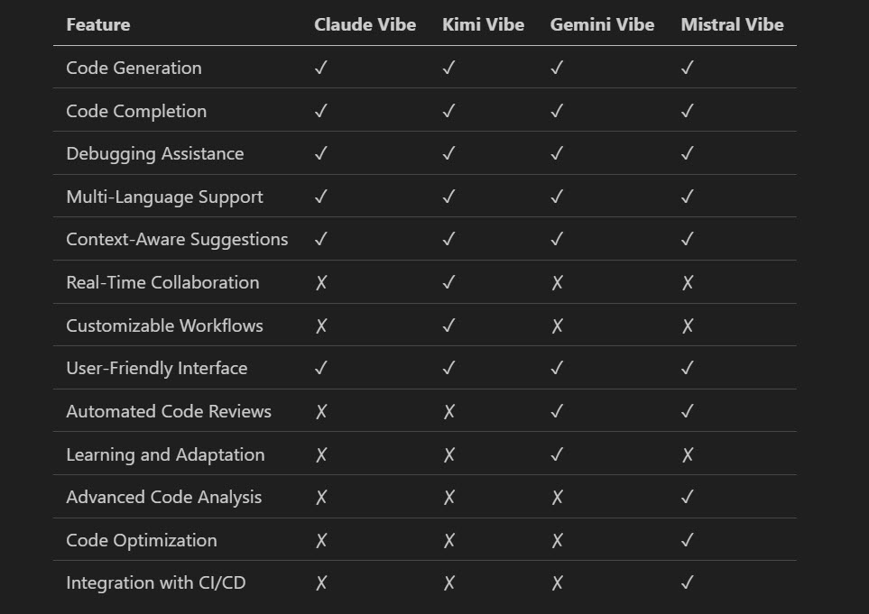Click the Claude Vibe column header

pyautogui.click(x=365, y=24)
